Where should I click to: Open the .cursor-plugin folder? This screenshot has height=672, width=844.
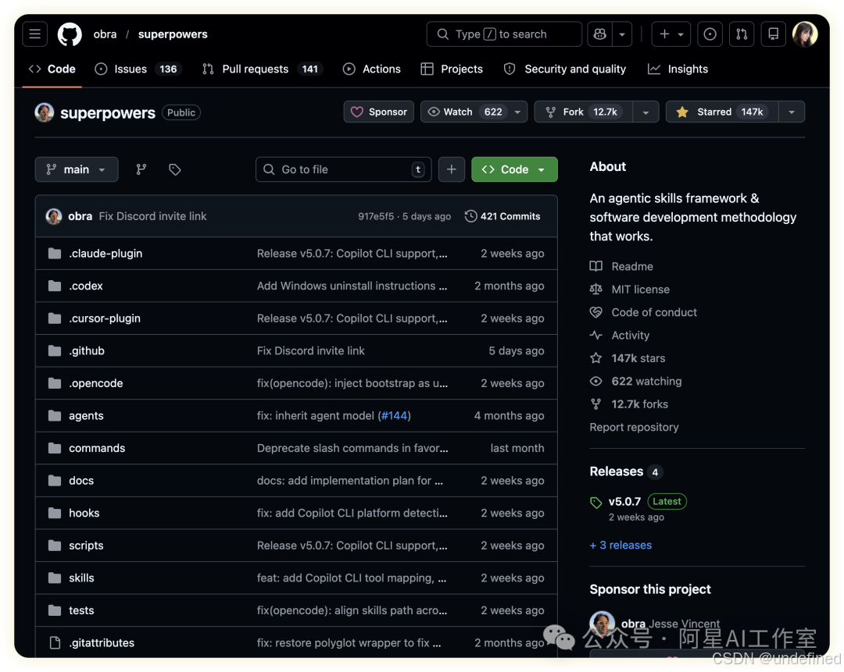coord(105,318)
